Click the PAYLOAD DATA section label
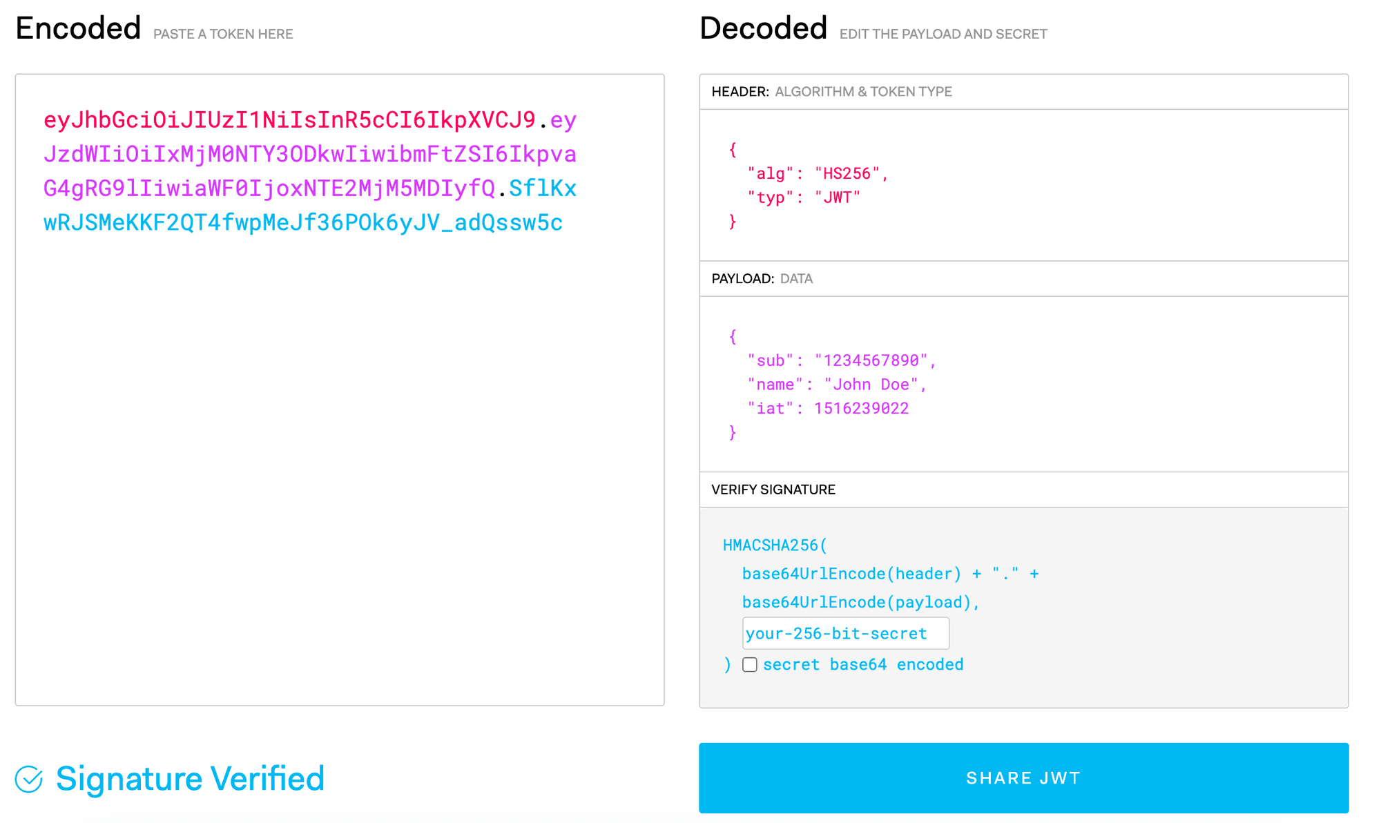 763,278
